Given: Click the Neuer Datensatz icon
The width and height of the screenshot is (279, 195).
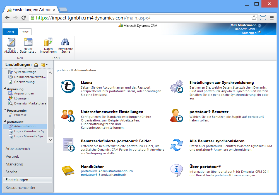Looking at the screenshot, I should tap(28, 42).
